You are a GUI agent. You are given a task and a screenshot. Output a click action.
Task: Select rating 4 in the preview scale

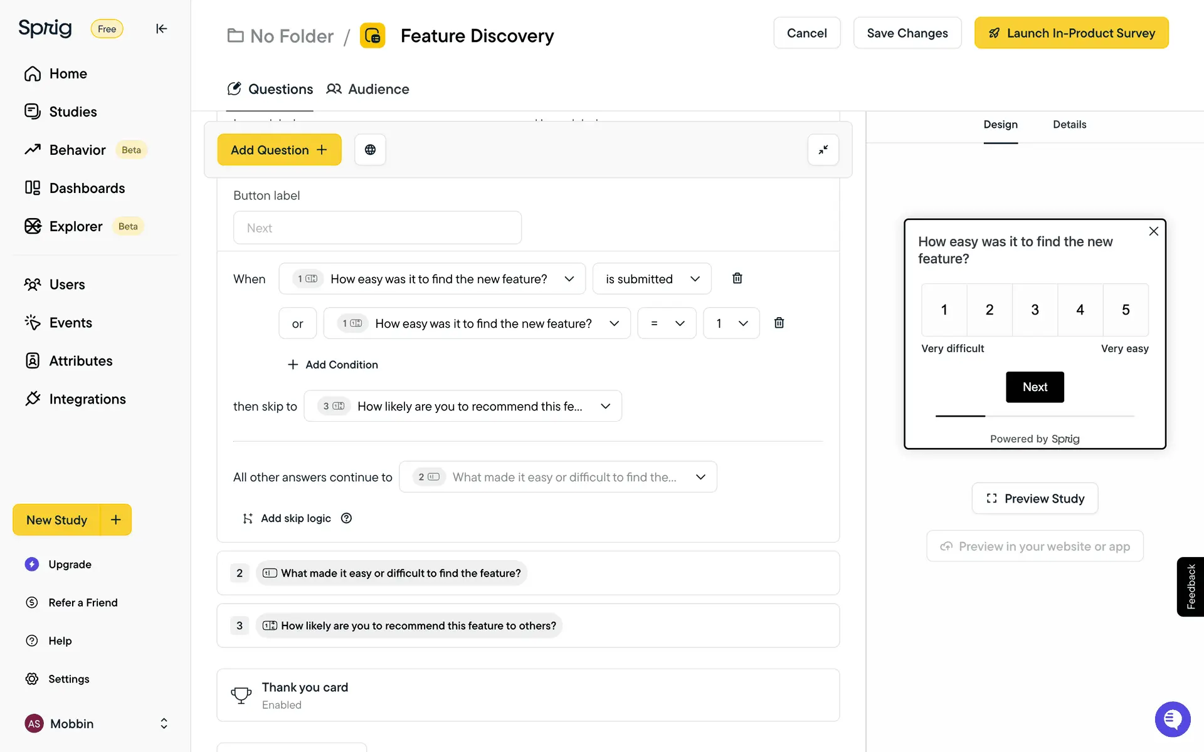pos(1080,310)
